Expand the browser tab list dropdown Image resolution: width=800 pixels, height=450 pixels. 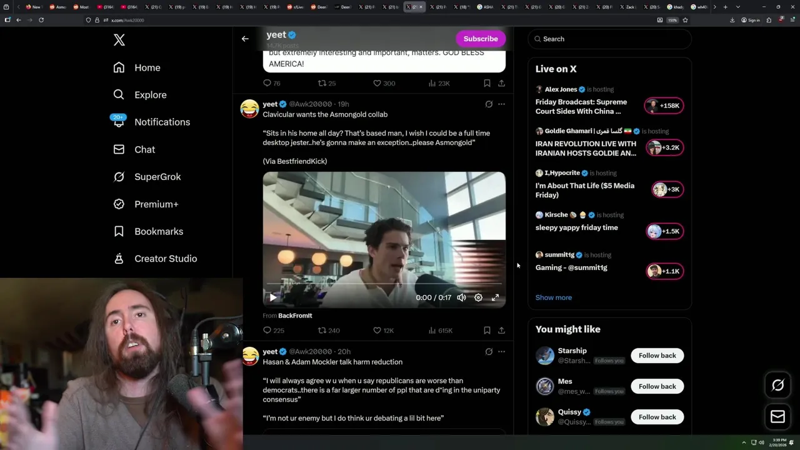coord(738,7)
